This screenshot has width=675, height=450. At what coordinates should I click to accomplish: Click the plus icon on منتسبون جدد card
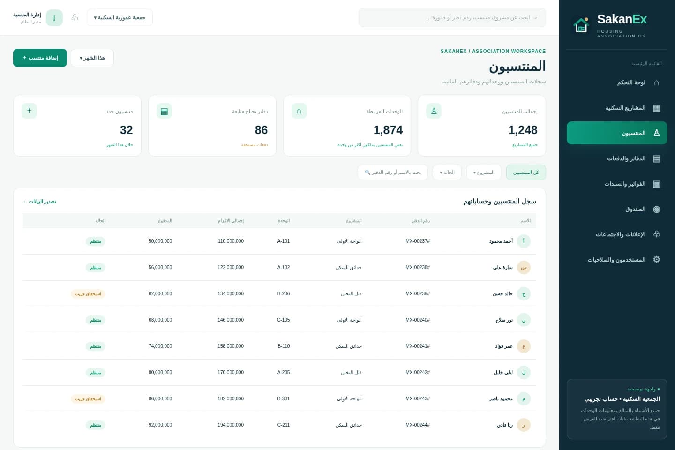[29, 111]
